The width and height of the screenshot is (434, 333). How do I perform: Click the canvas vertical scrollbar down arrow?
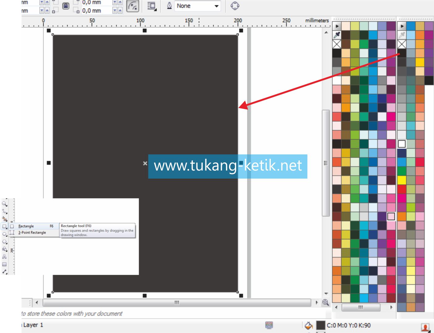tap(326, 294)
